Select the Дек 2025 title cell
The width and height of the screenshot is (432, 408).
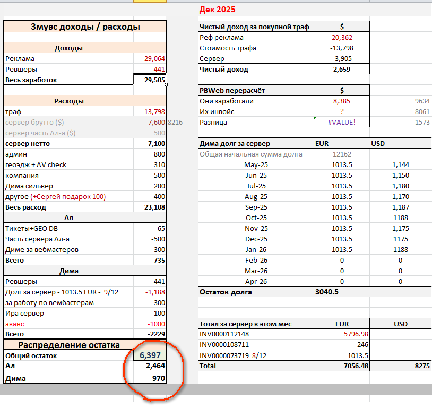(x=217, y=10)
